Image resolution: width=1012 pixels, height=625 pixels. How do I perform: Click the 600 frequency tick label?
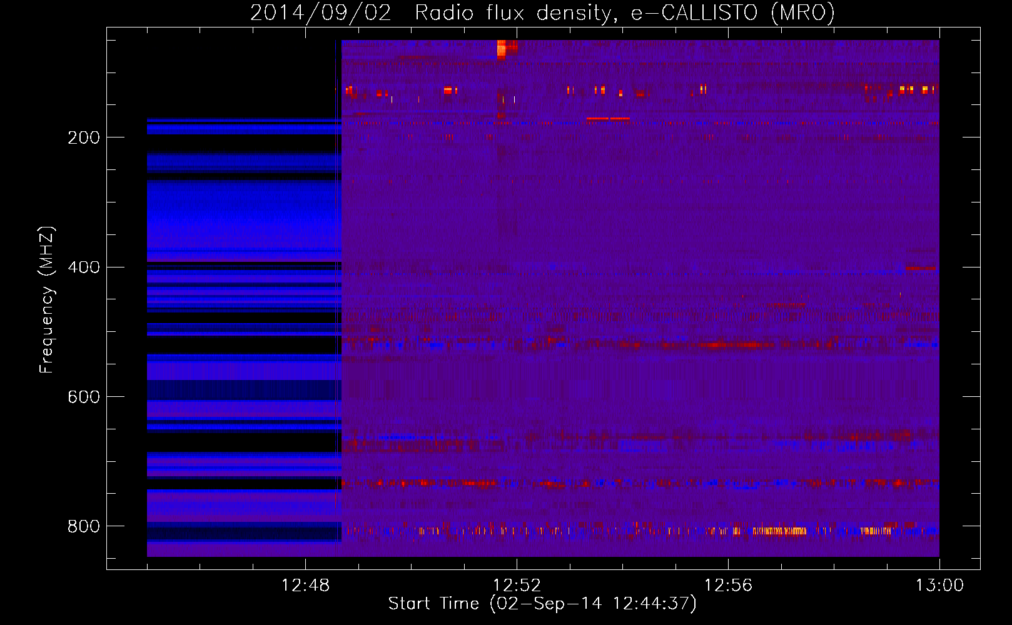[84, 397]
